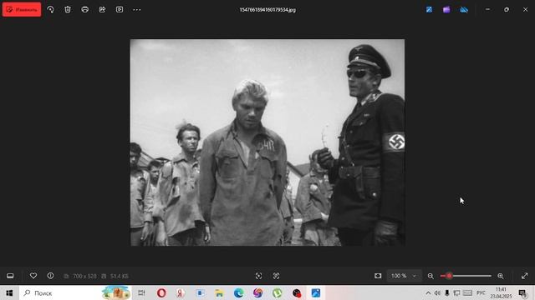Toggle the filmstrip view icon

10,276
